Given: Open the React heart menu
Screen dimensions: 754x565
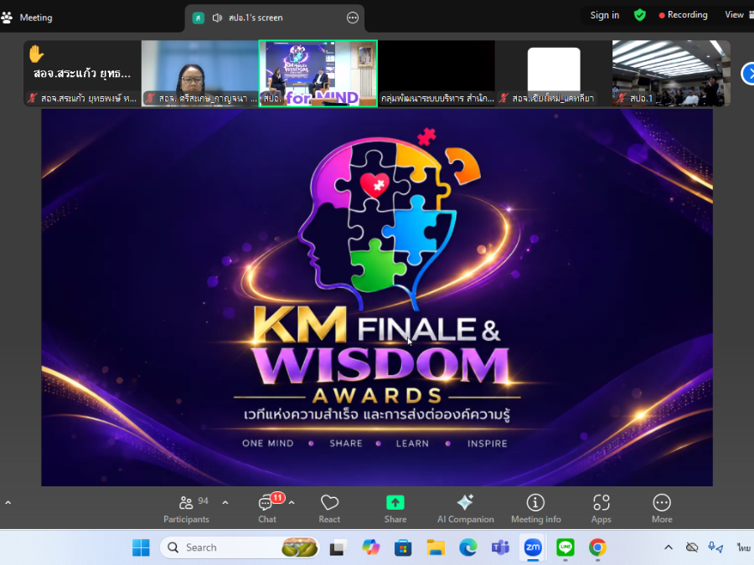Looking at the screenshot, I should tap(329, 509).
